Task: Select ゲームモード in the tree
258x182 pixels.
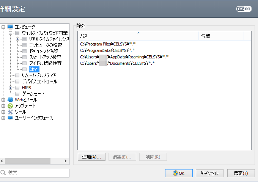Action: click(33, 94)
